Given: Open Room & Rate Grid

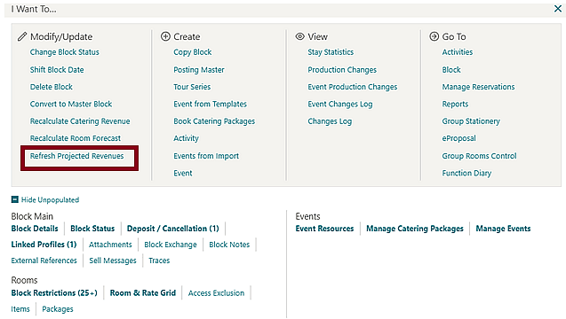Looking at the screenshot, I should click(143, 293).
